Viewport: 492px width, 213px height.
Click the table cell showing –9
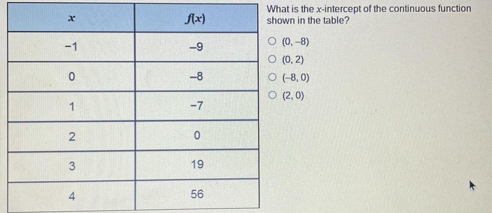pos(197,47)
